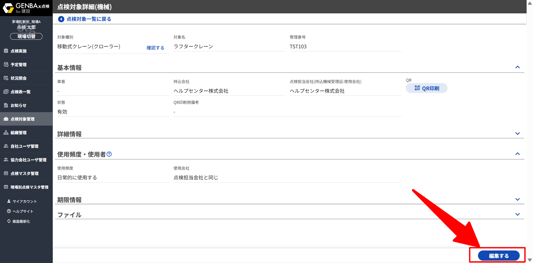Click the 画面最新化 refresh icon
Screen dimensions: 533x263
[x=9, y=221]
